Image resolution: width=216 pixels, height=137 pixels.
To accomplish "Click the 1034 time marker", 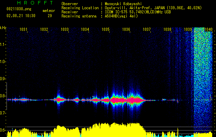I will click(85, 29).
